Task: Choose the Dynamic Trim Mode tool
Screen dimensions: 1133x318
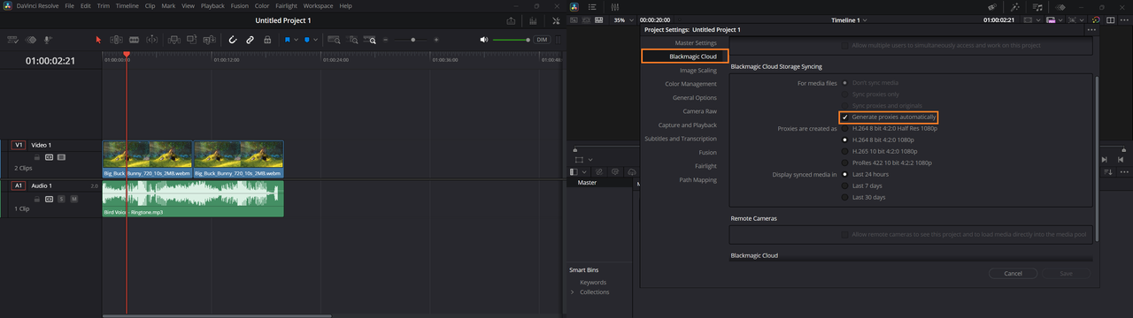Action: 135,40
